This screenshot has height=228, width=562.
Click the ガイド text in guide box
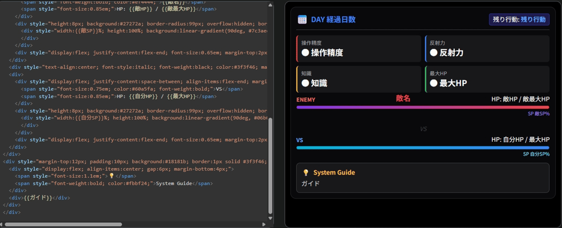pyautogui.click(x=311, y=184)
